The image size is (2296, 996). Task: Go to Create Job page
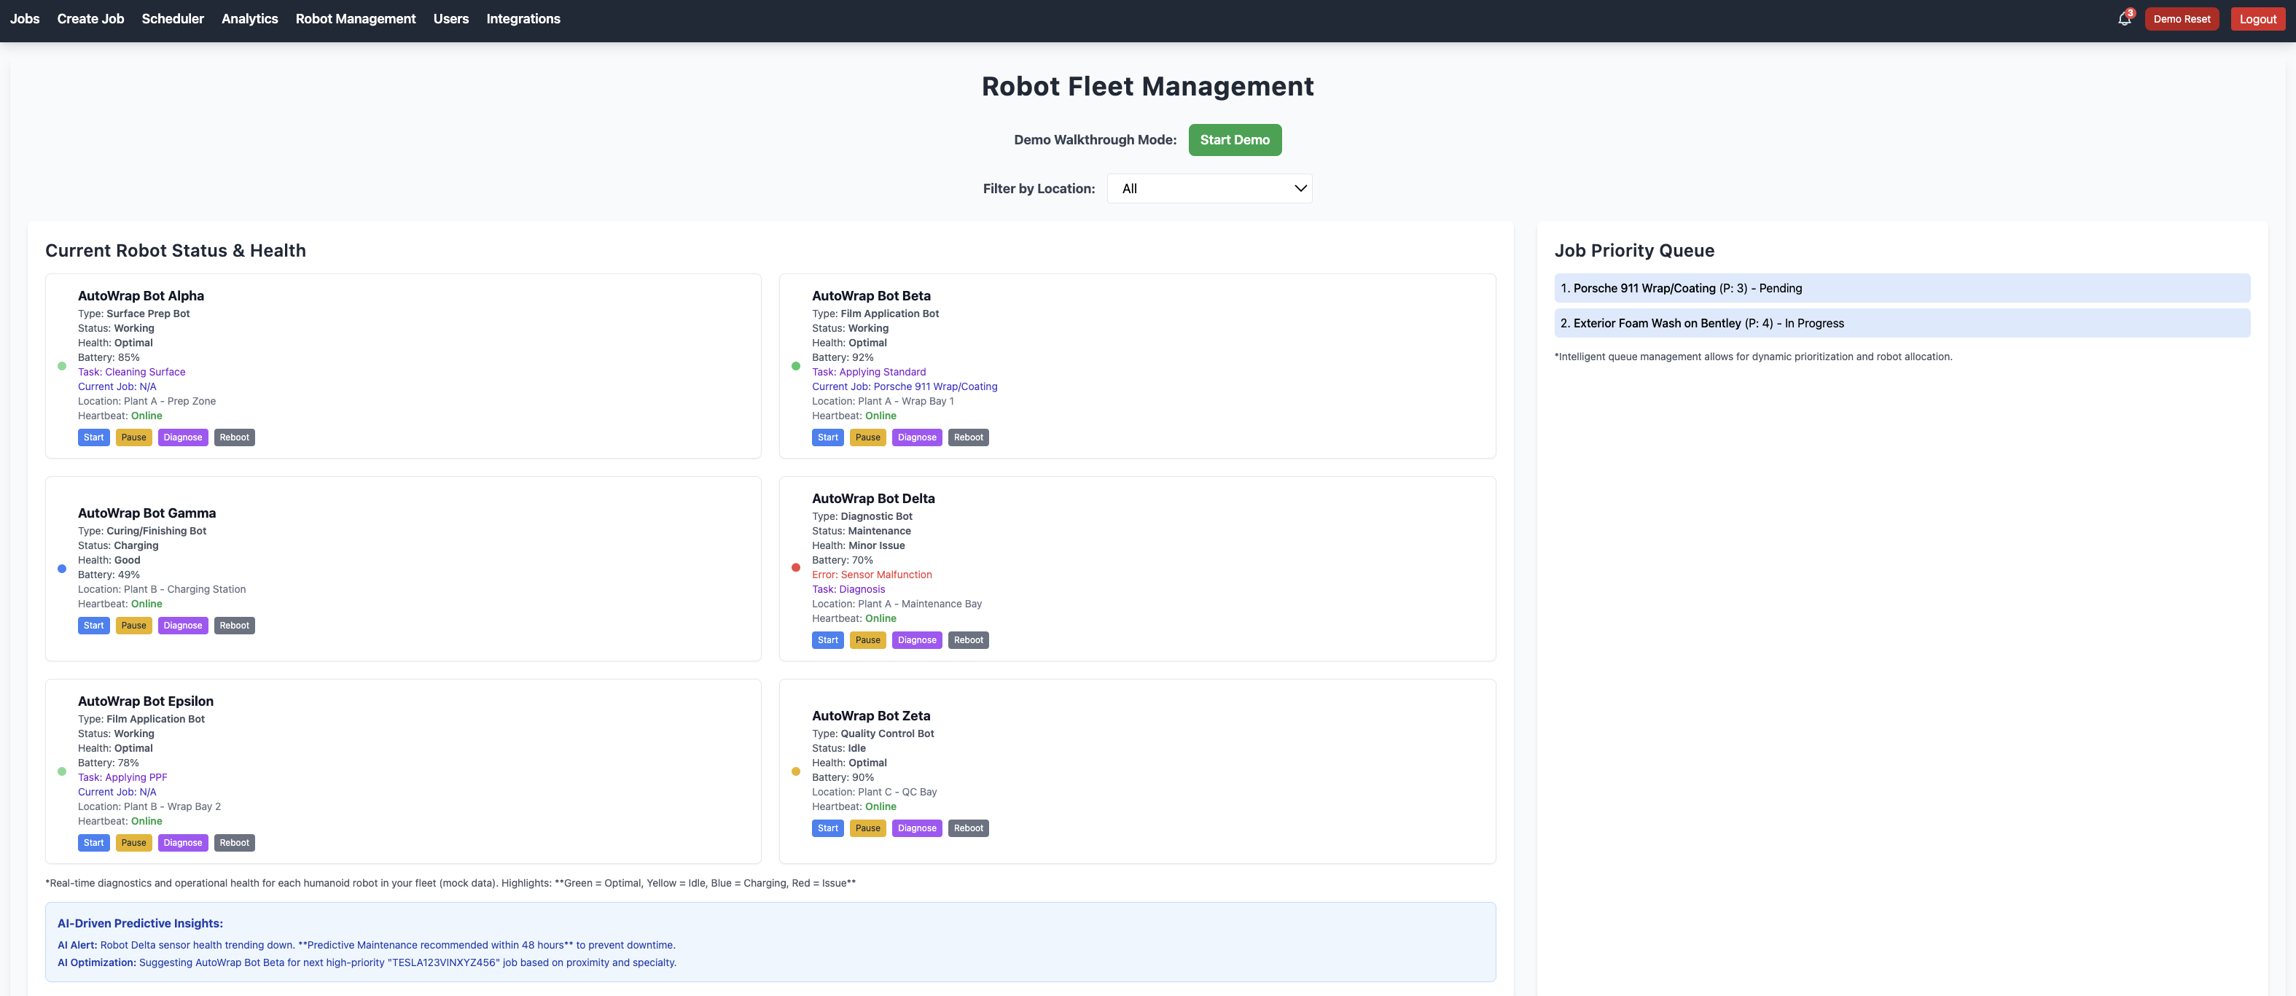pos(91,19)
